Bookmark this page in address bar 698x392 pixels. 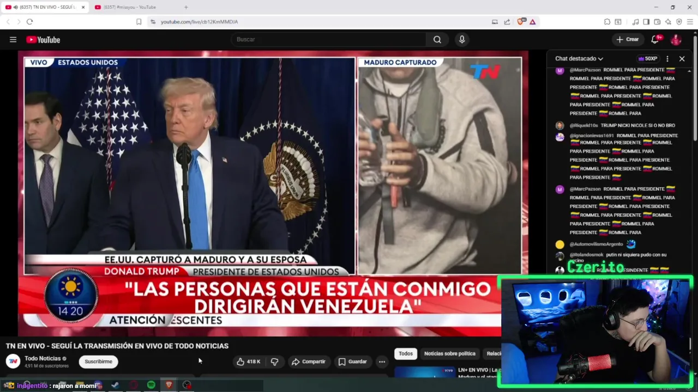click(139, 22)
